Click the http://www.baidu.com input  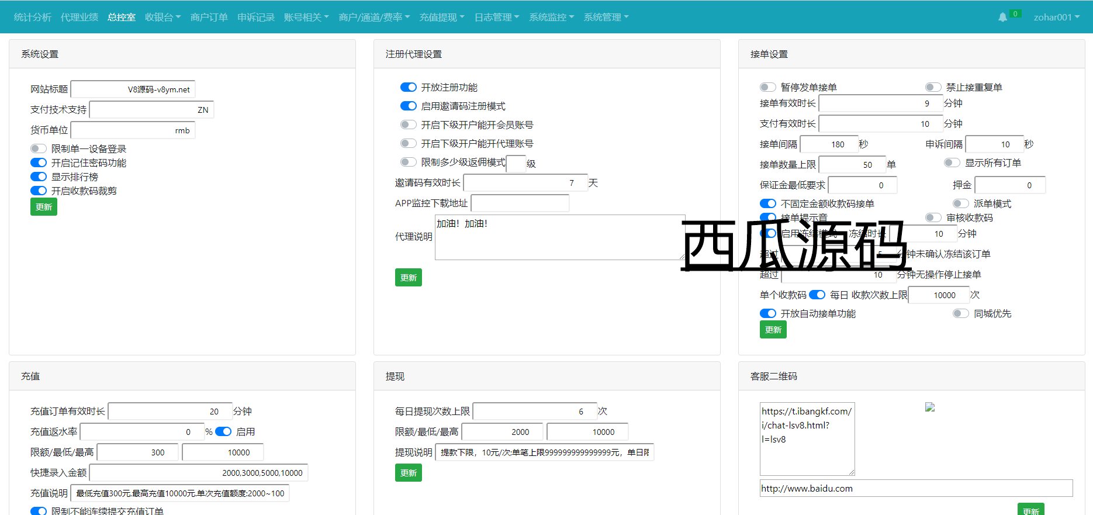[916, 488]
